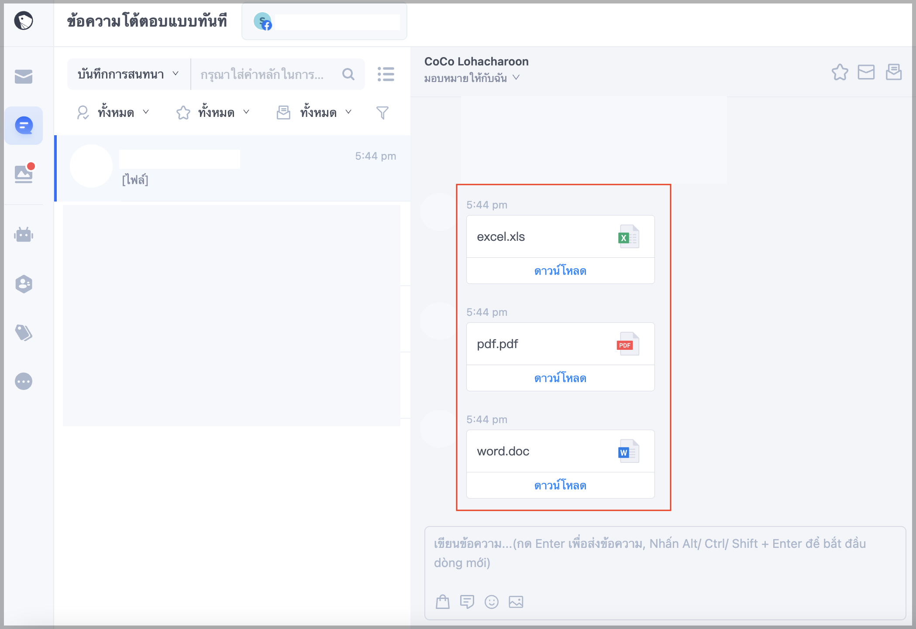Screen dimensions: 916x629
Task: Open the tags sidebar icon
Action: (x=24, y=333)
